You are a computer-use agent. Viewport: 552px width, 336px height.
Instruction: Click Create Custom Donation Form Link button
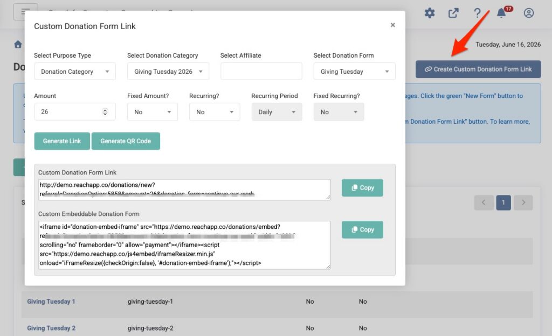pos(478,69)
